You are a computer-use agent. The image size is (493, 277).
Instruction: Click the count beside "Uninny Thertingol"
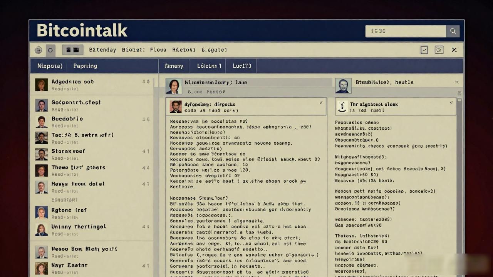click(x=146, y=227)
